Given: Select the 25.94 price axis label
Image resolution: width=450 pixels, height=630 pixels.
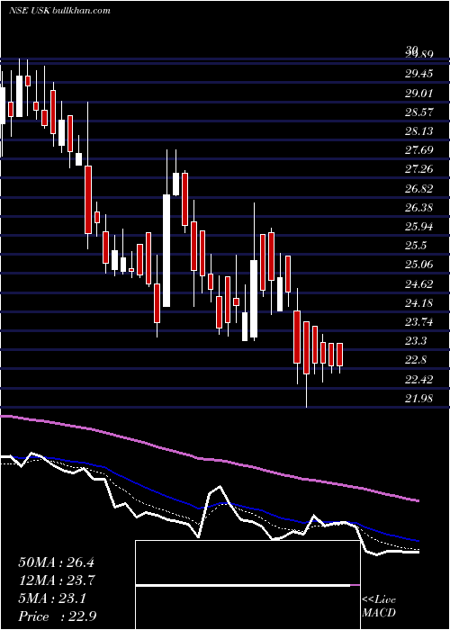Looking at the screenshot, I should pyautogui.click(x=419, y=227).
